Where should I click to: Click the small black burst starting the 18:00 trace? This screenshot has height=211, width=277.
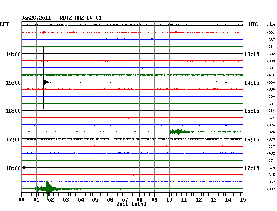pos(24,167)
